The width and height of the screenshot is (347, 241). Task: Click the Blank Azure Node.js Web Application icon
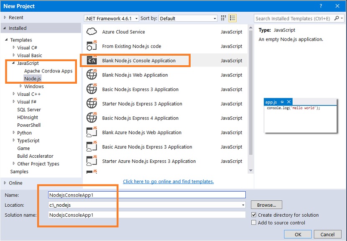click(92, 132)
